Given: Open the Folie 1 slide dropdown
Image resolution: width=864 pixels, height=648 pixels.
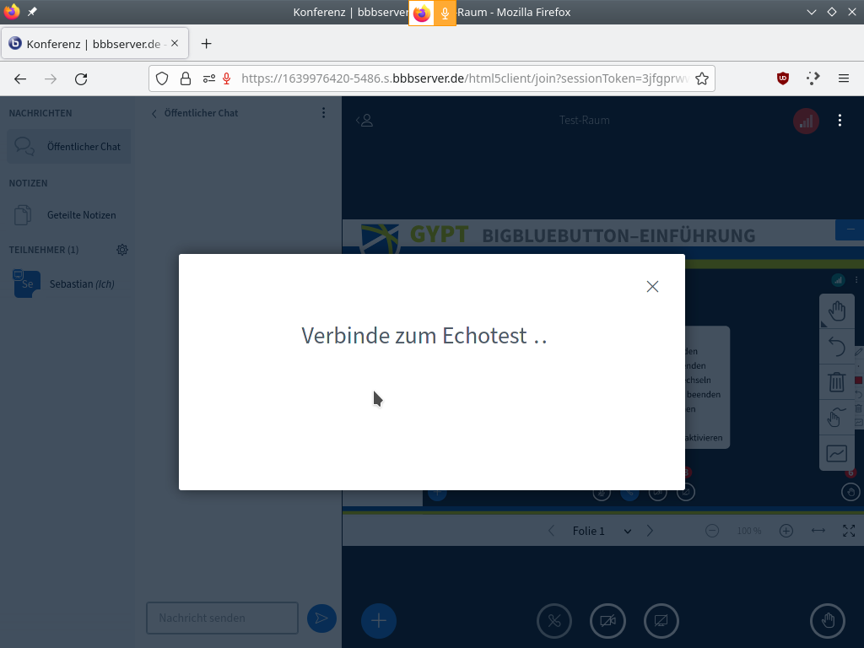Looking at the screenshot, I should [602, 531].
